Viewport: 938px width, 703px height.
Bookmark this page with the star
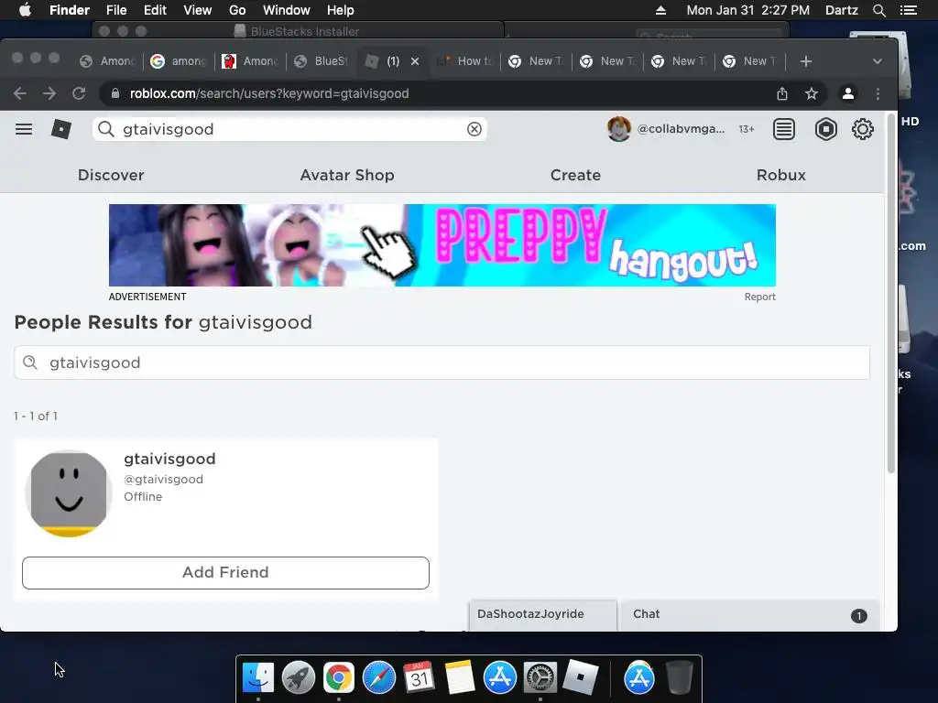click(x=812, y=94)
